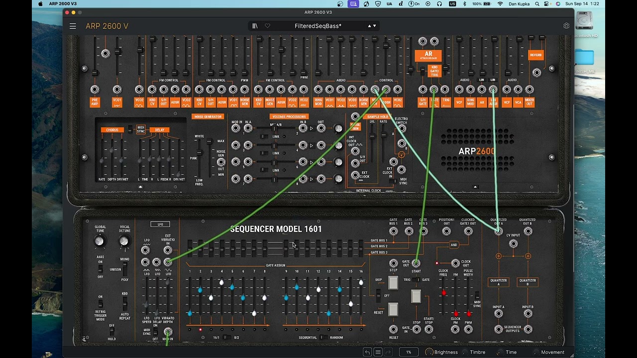Image resolution: width=637 pixels, height=358 pixels.
Task: Adjust the LFO Speed slider
Action: tap(146, 304)
